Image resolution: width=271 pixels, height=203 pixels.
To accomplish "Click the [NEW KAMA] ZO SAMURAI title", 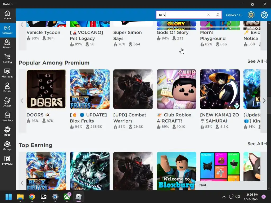I will pyautogui.click(x=219, y=118).
